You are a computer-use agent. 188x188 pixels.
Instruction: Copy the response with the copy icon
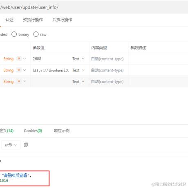[x=26, y=145]
